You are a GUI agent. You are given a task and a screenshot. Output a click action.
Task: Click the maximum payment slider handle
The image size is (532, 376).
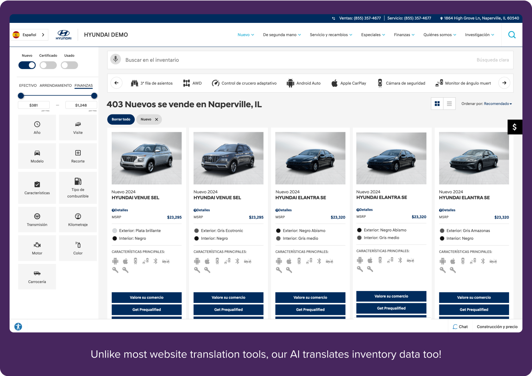point(94,96)
